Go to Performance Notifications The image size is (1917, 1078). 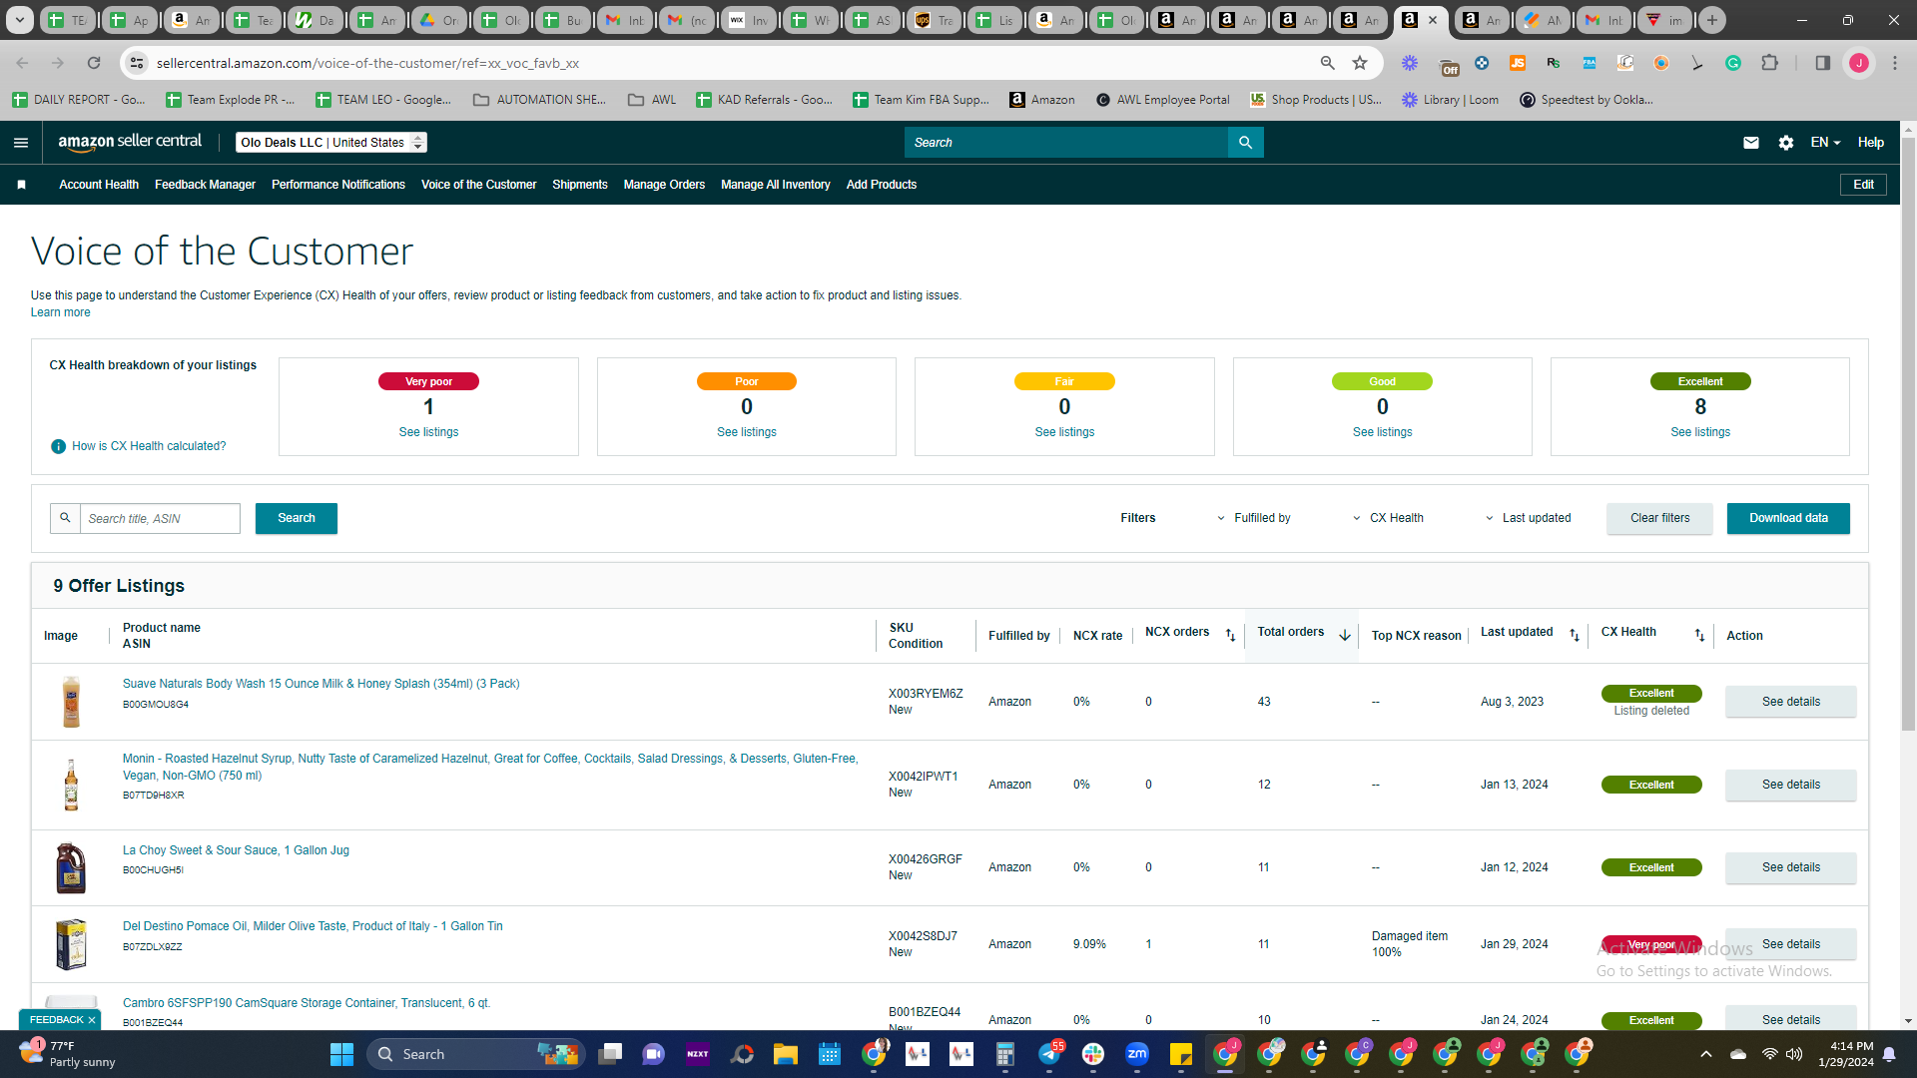(x=338, y=185)
